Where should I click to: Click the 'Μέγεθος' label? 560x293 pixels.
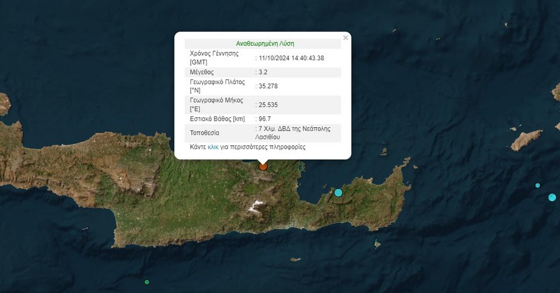202,72
